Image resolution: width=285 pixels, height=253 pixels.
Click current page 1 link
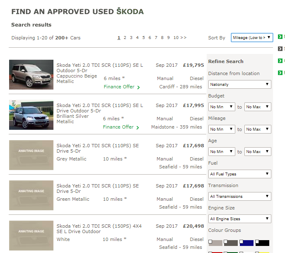[119, 38]
